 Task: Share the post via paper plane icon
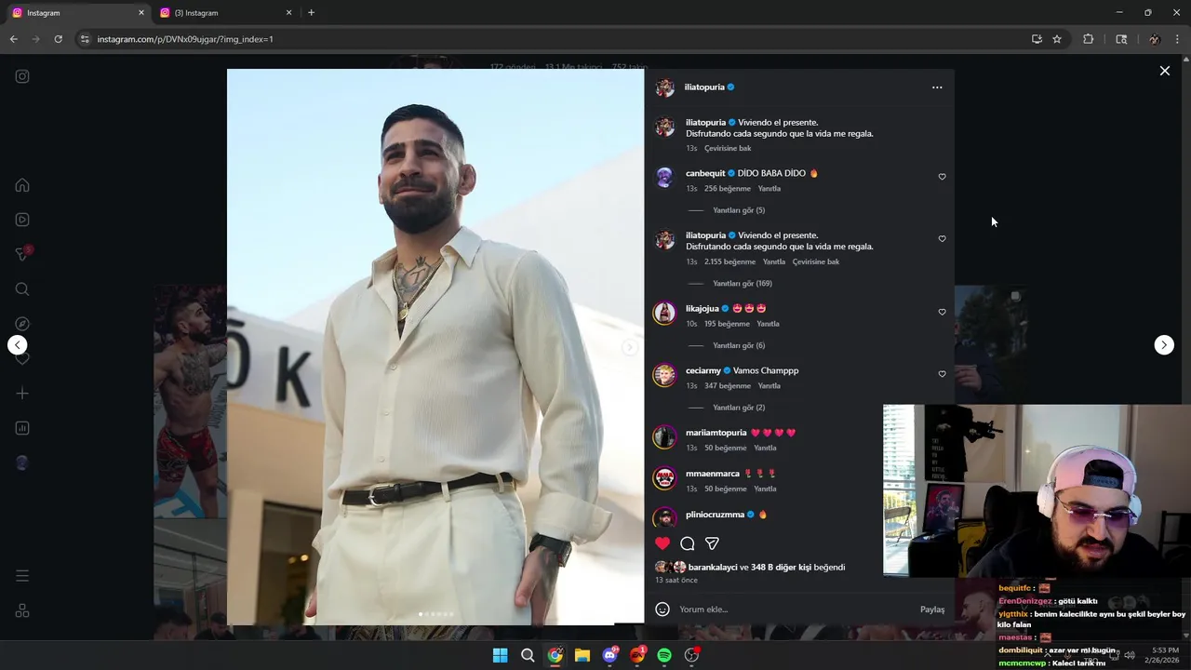712,543
